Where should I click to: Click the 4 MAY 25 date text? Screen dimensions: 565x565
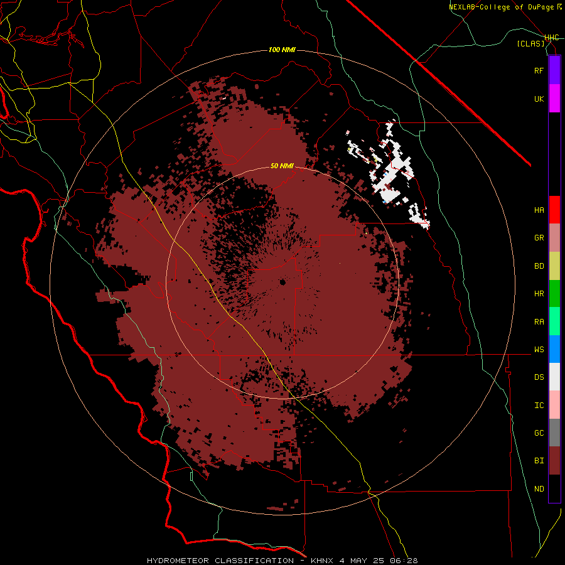[x=363, y=561]
